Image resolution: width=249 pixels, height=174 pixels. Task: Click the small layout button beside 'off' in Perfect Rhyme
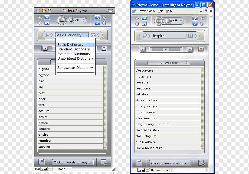tap(71, 20)
